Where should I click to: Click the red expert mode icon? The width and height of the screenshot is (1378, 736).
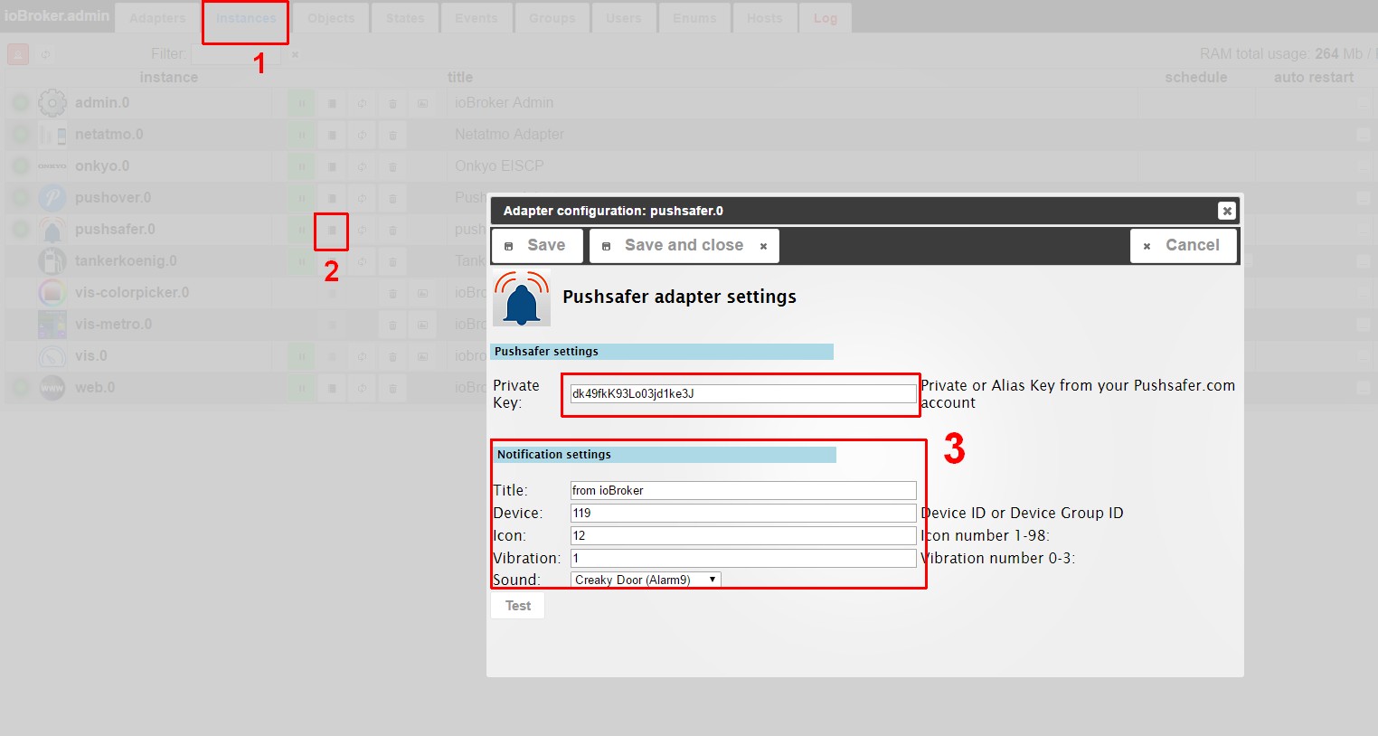click(x=18, y=54)
